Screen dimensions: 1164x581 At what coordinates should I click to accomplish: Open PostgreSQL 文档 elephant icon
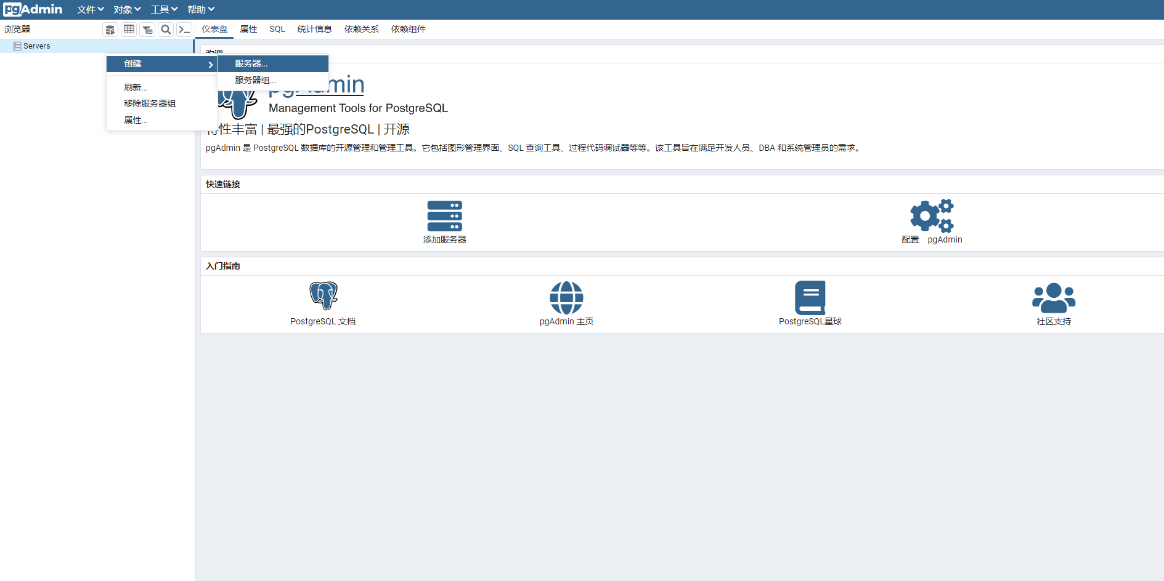(x=323, y=296)
